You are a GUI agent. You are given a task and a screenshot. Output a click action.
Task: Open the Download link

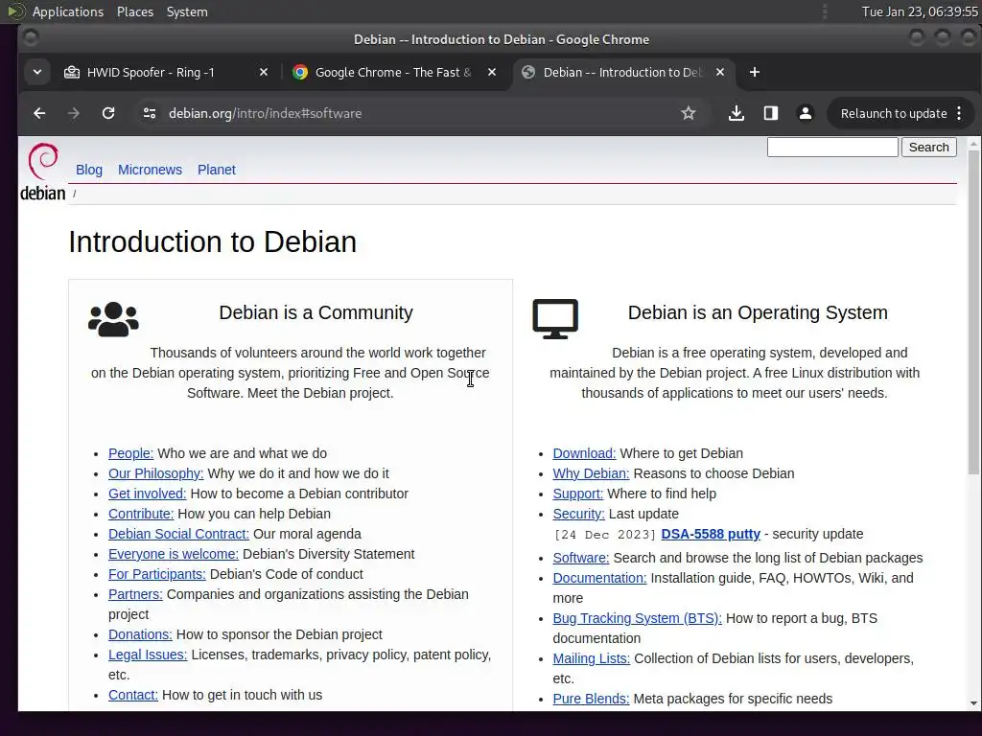pyautogui.click(x=584, y=453)
